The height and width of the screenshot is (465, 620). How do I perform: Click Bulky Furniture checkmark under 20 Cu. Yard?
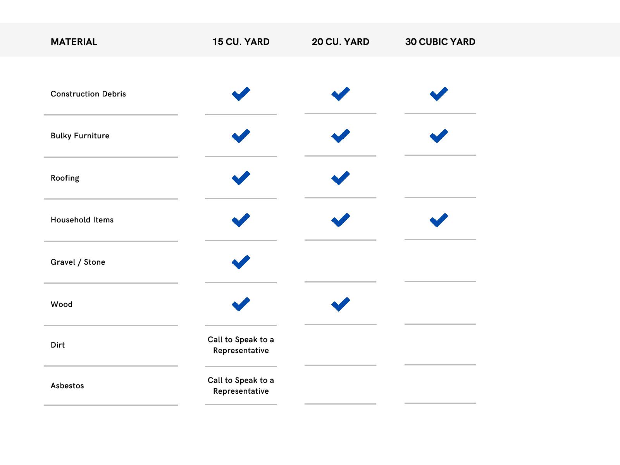pyautogui.click(x=341, y=136)
